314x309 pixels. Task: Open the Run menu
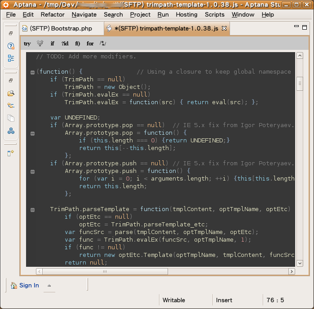click(163, 15)
